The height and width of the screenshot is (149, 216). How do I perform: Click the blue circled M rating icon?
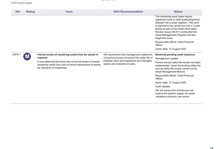[x=27, y=56]
